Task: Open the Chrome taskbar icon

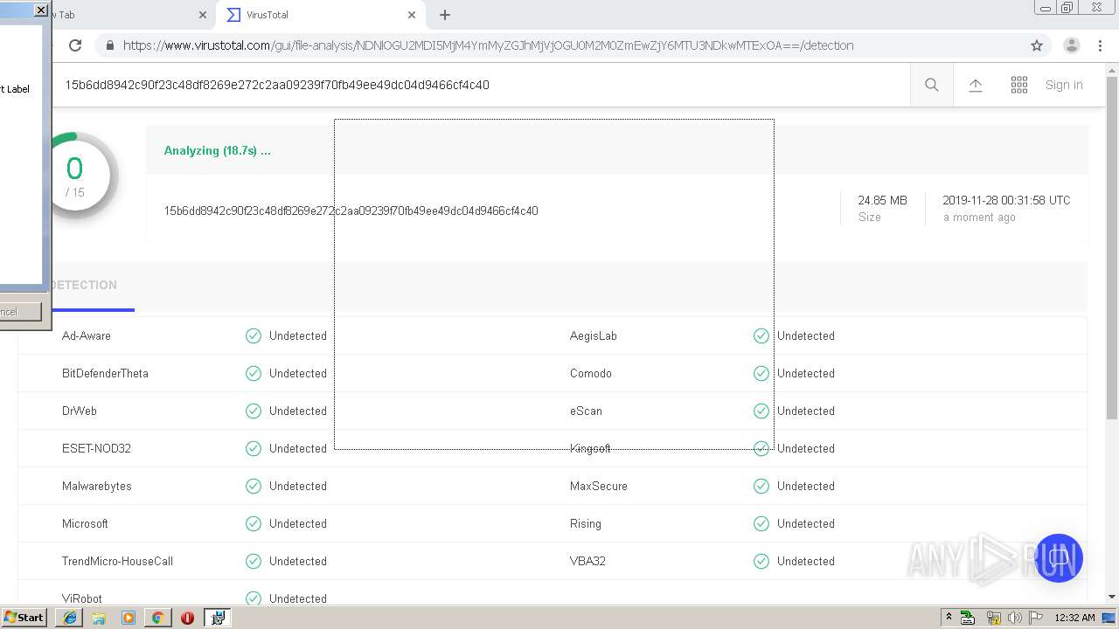Action: pos(157,618)
